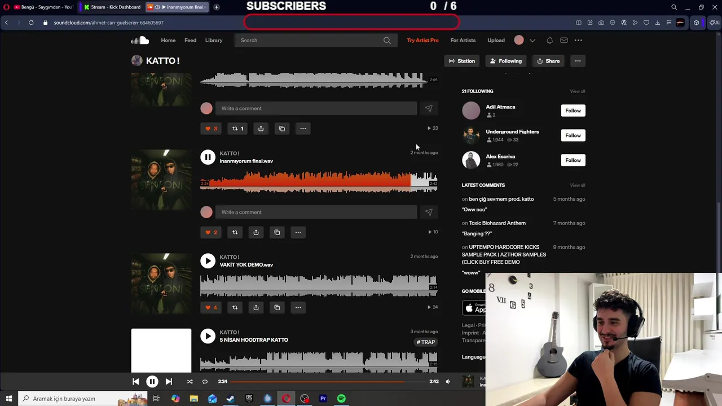Click the browser bookmark heart icon

click(x=646, y=23)
